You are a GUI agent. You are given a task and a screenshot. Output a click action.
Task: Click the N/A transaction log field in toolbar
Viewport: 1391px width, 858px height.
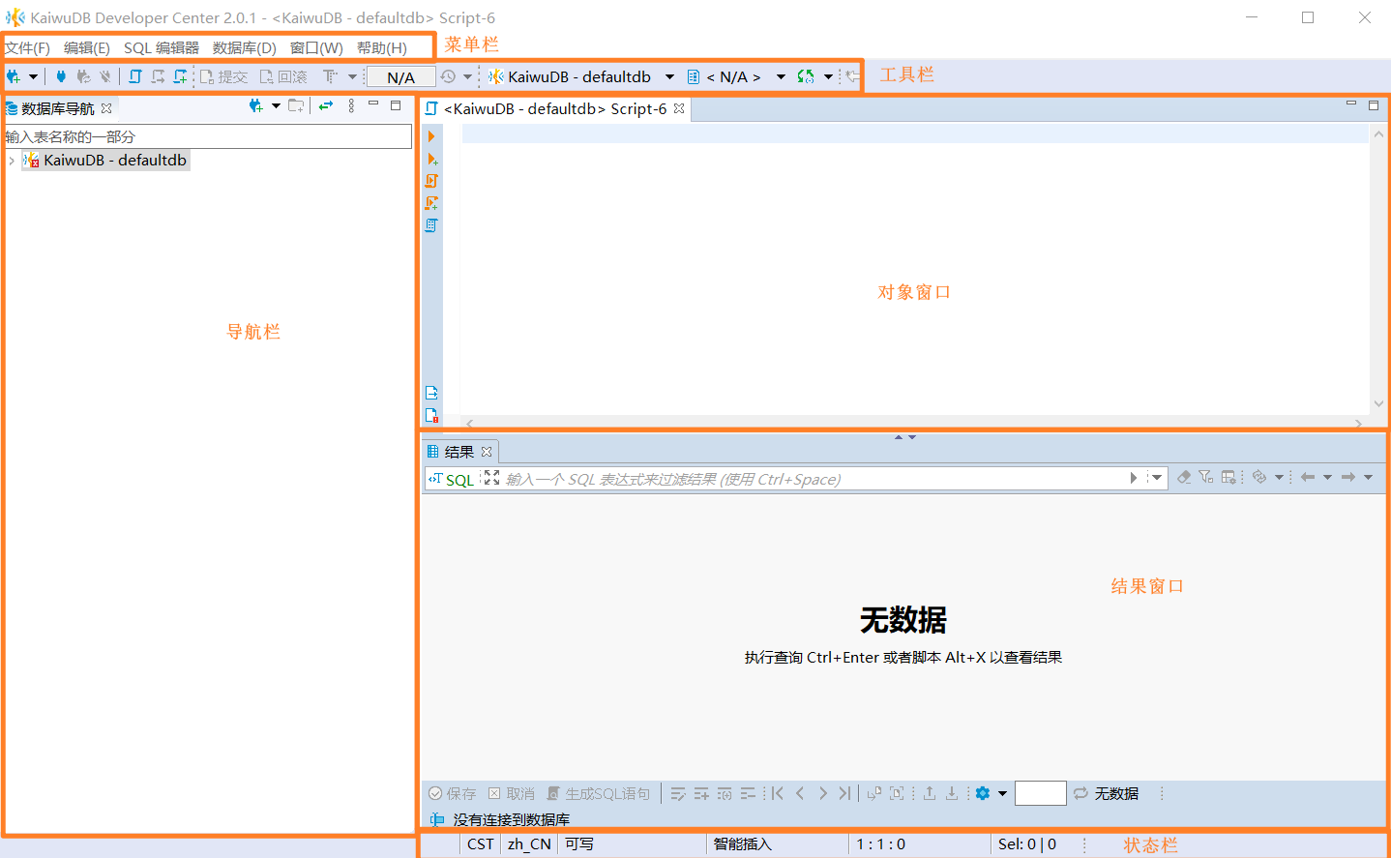point(400,77)
